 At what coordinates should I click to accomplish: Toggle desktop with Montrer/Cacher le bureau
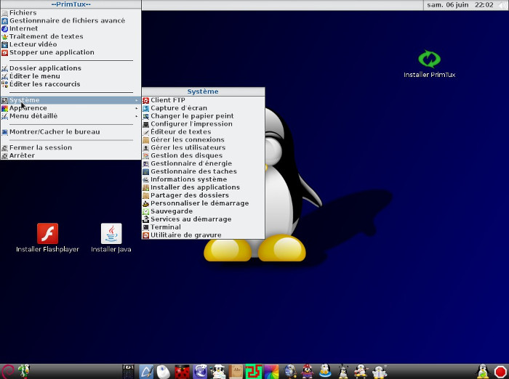click(x=55, y=132)
